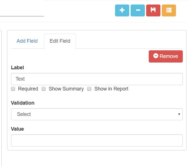The width and height of the screenshot is (189, 166).
Task: Click the Validation dropdown arrow
Action: [x=179, y=114]
